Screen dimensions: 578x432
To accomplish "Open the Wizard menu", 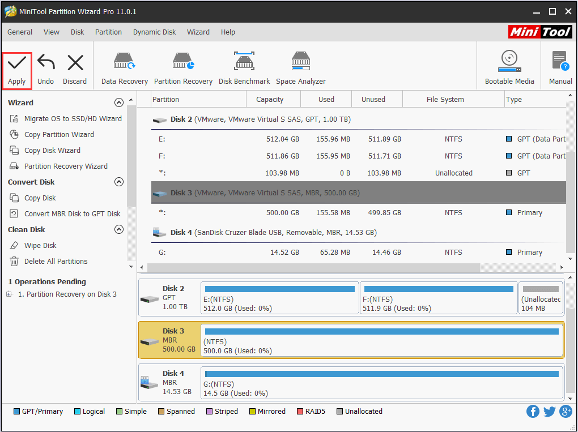I will 198,32.
